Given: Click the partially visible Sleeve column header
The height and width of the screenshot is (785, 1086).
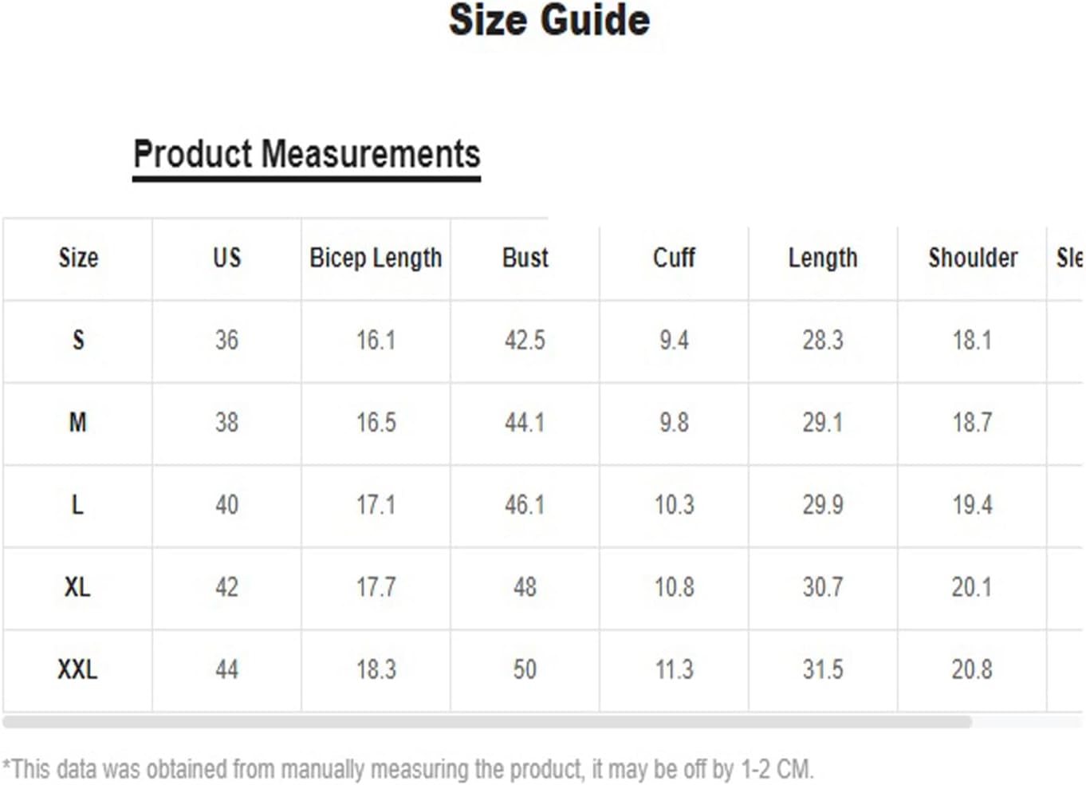Looking at the screenshot, I should point(1069,258).
